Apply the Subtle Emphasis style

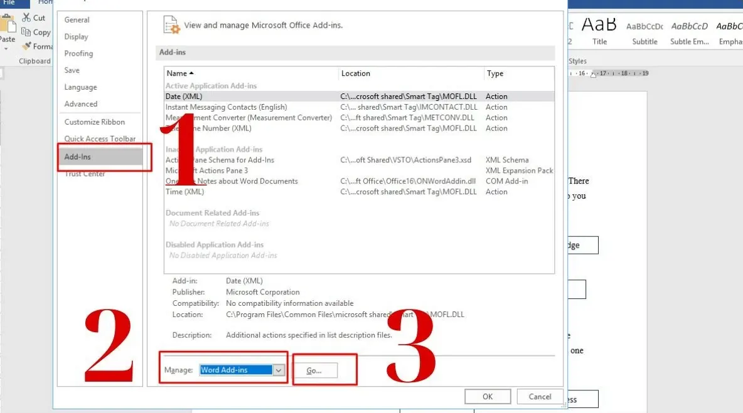[690, 32]
